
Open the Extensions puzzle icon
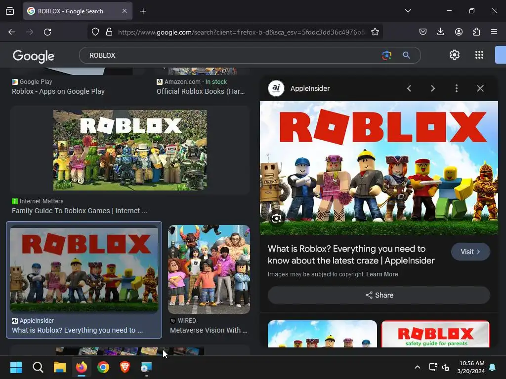coord(476,32)
